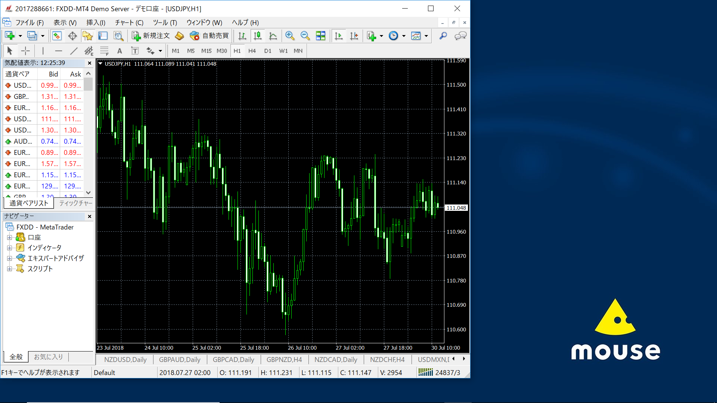This screenshot has width=717, height=403.
Task: Click the tile windows chart layout icon
Action: tap(320, 36)
